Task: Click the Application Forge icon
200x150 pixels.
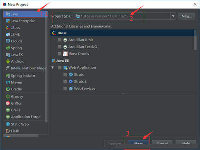Action: pos(8,117)
